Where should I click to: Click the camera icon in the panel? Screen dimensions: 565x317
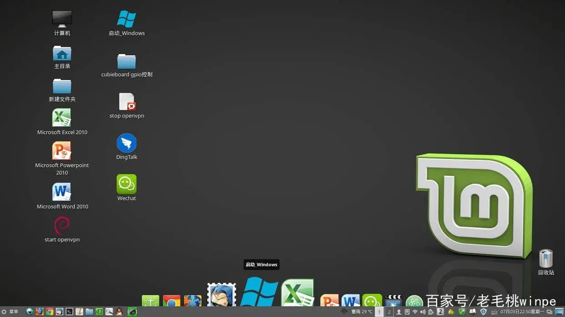click(132, 312)
